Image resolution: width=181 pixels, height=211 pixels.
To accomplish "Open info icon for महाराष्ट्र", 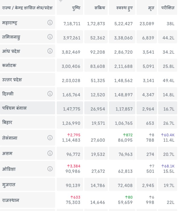I will point(50,23).
